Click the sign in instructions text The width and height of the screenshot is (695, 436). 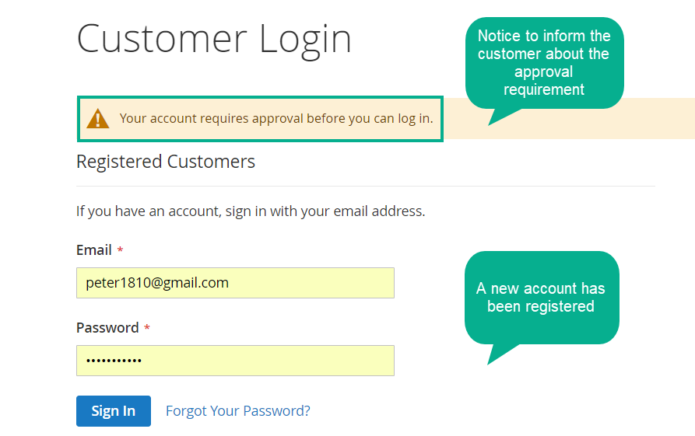click(x=251, y=211)
